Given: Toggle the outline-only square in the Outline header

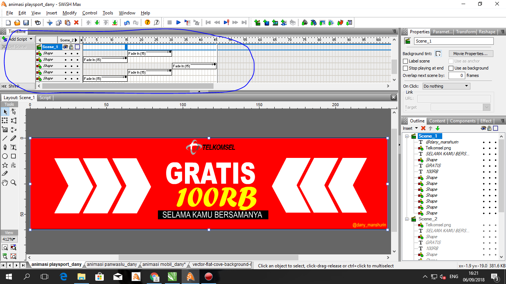Looking at the screenshot, I should point(496,128).
